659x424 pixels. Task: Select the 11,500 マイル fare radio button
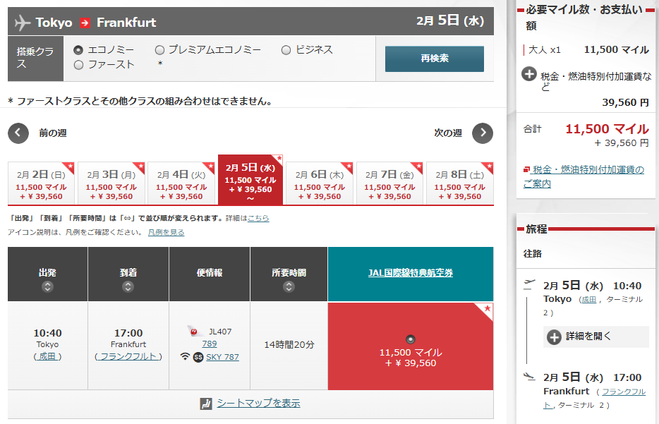(x=411, y=339)
